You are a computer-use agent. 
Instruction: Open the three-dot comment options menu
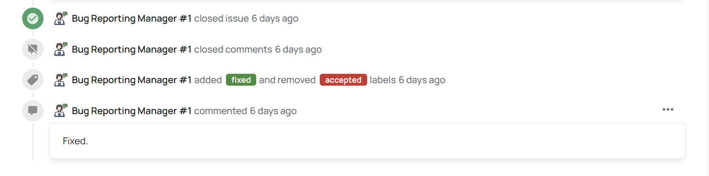pos(668,109)
